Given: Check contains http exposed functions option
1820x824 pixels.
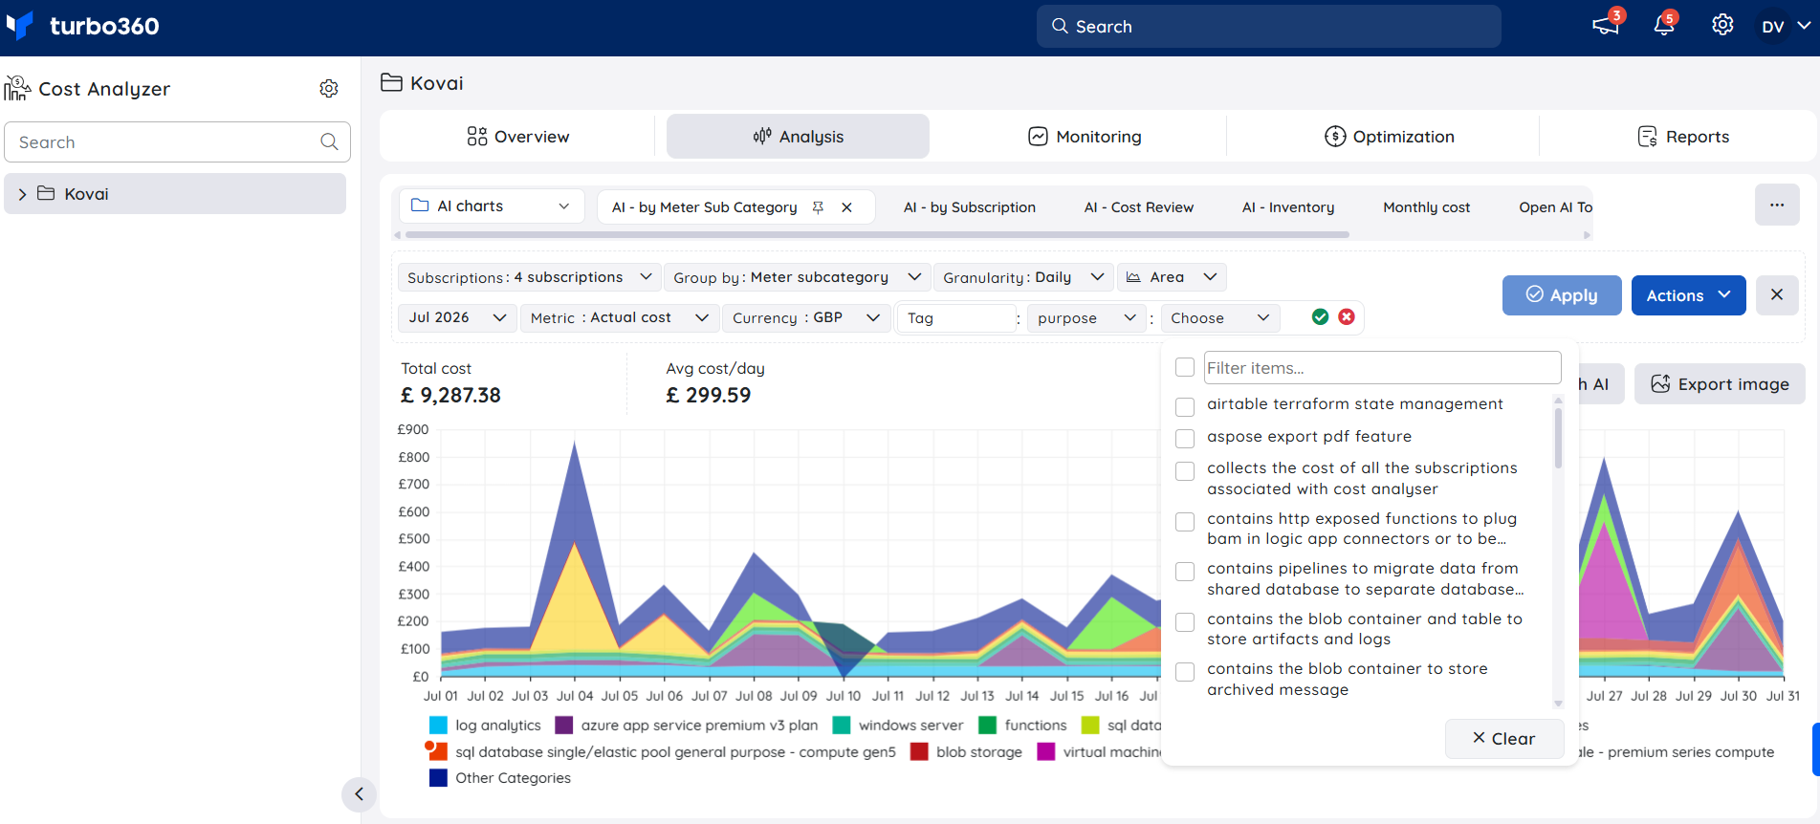Looking at the screenshot, I should point(1185,521).
